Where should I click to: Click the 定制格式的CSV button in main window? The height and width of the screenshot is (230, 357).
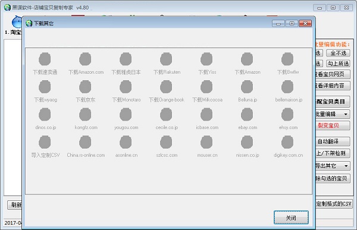click(x=334, y=204)
